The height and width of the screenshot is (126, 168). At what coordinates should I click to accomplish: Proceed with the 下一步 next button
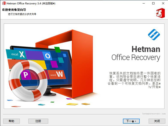pyautogui.click(x=131, y=121)
